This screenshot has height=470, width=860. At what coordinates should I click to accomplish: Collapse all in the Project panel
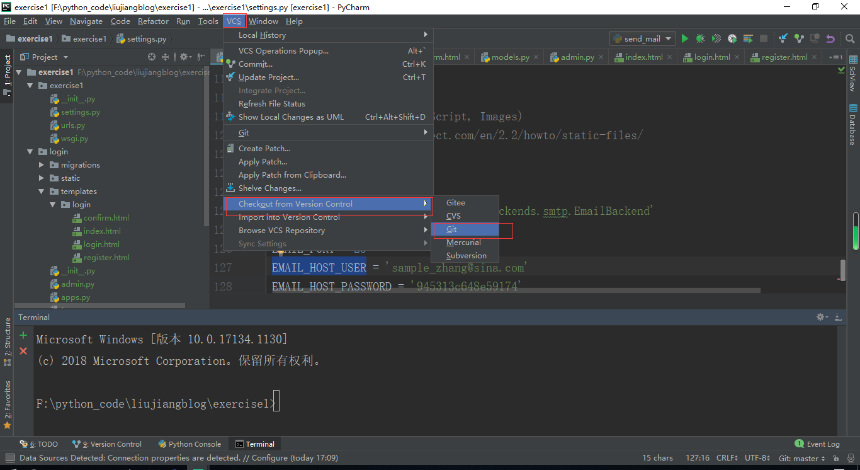point(166,57)
